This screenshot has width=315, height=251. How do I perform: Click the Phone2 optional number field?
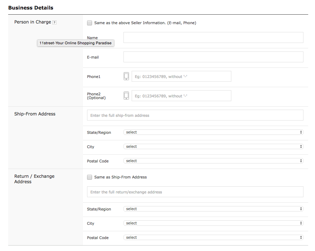[181, 96]
